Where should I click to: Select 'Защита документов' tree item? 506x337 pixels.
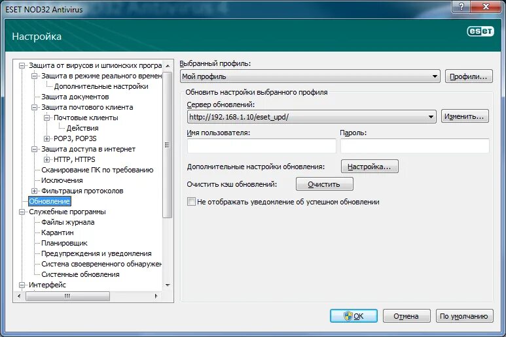tap(75, 97)
